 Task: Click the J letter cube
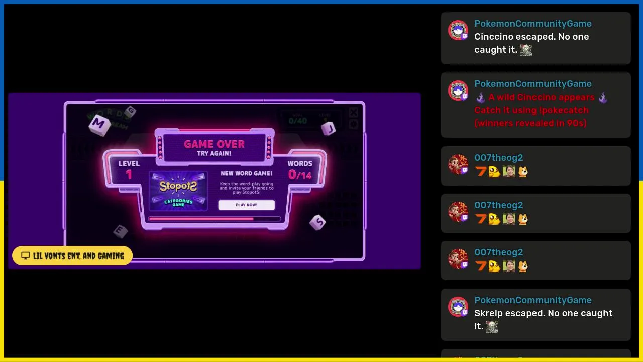328,128
